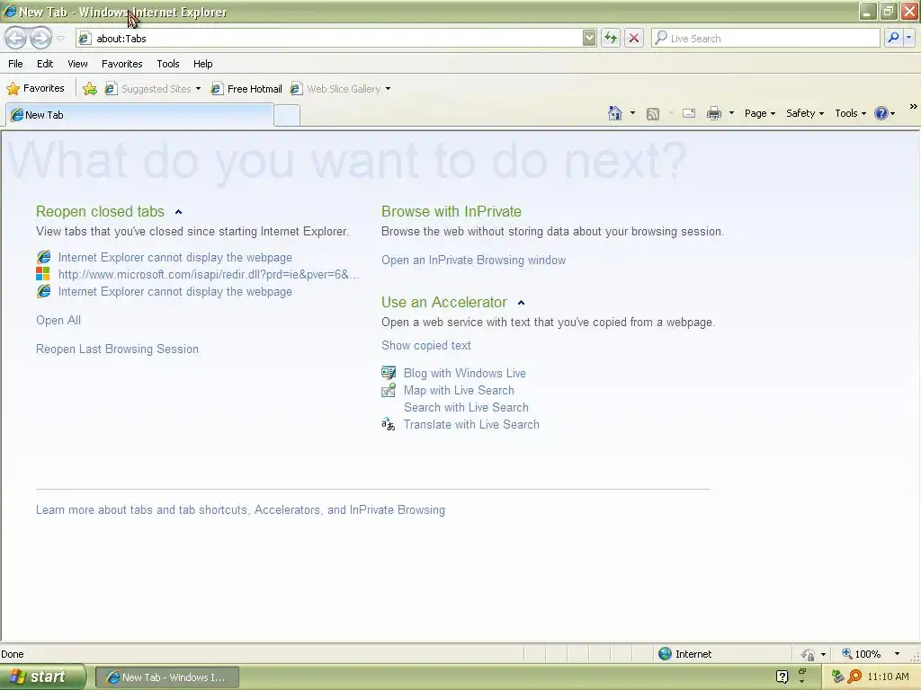921x690 pixels.
Task: Expand the address bar autocomplete dropdown
Action: coord(589,38)
